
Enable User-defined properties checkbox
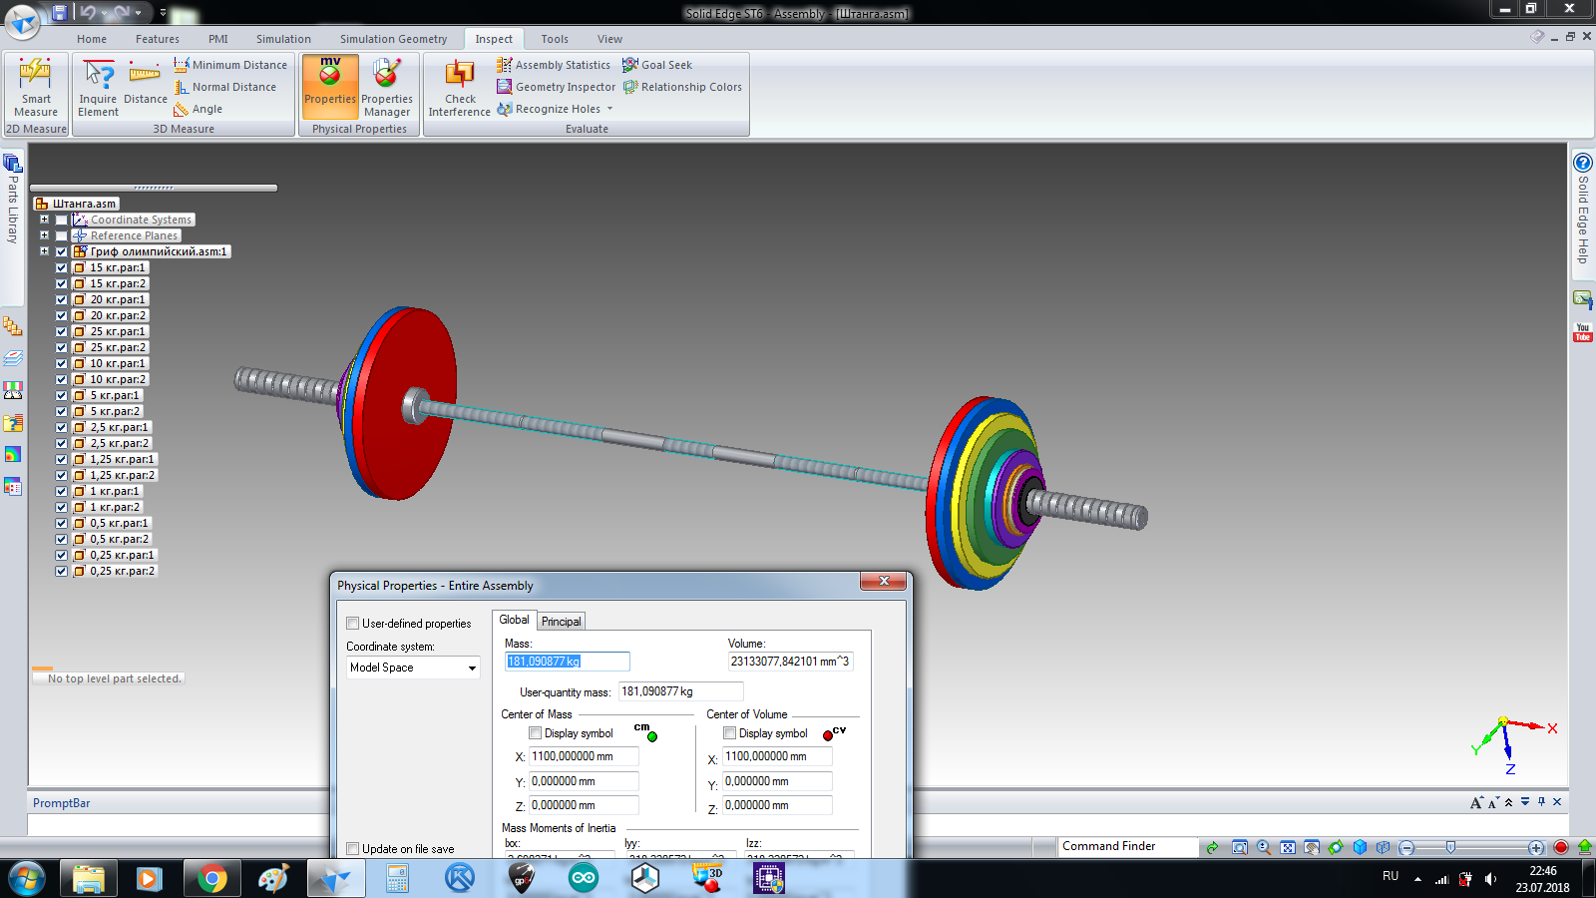[x=352, y=624]
